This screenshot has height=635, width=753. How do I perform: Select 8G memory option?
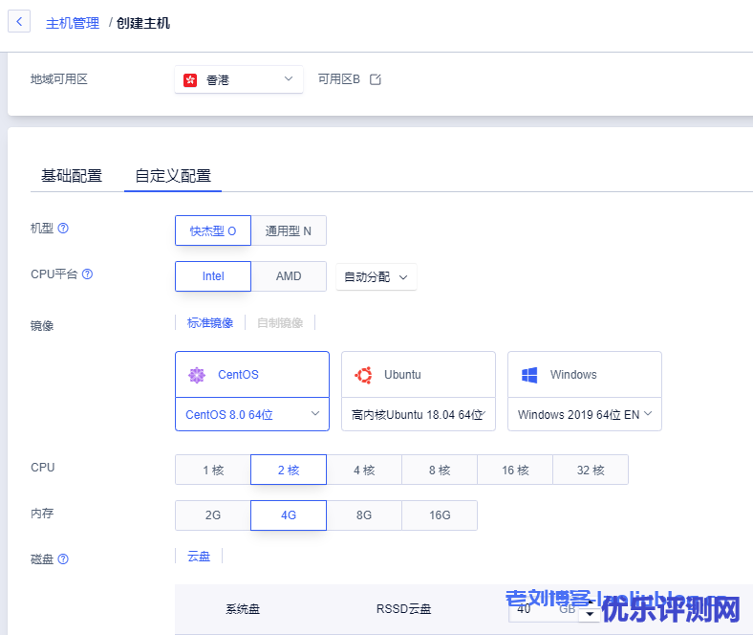[x=363, y=515]
